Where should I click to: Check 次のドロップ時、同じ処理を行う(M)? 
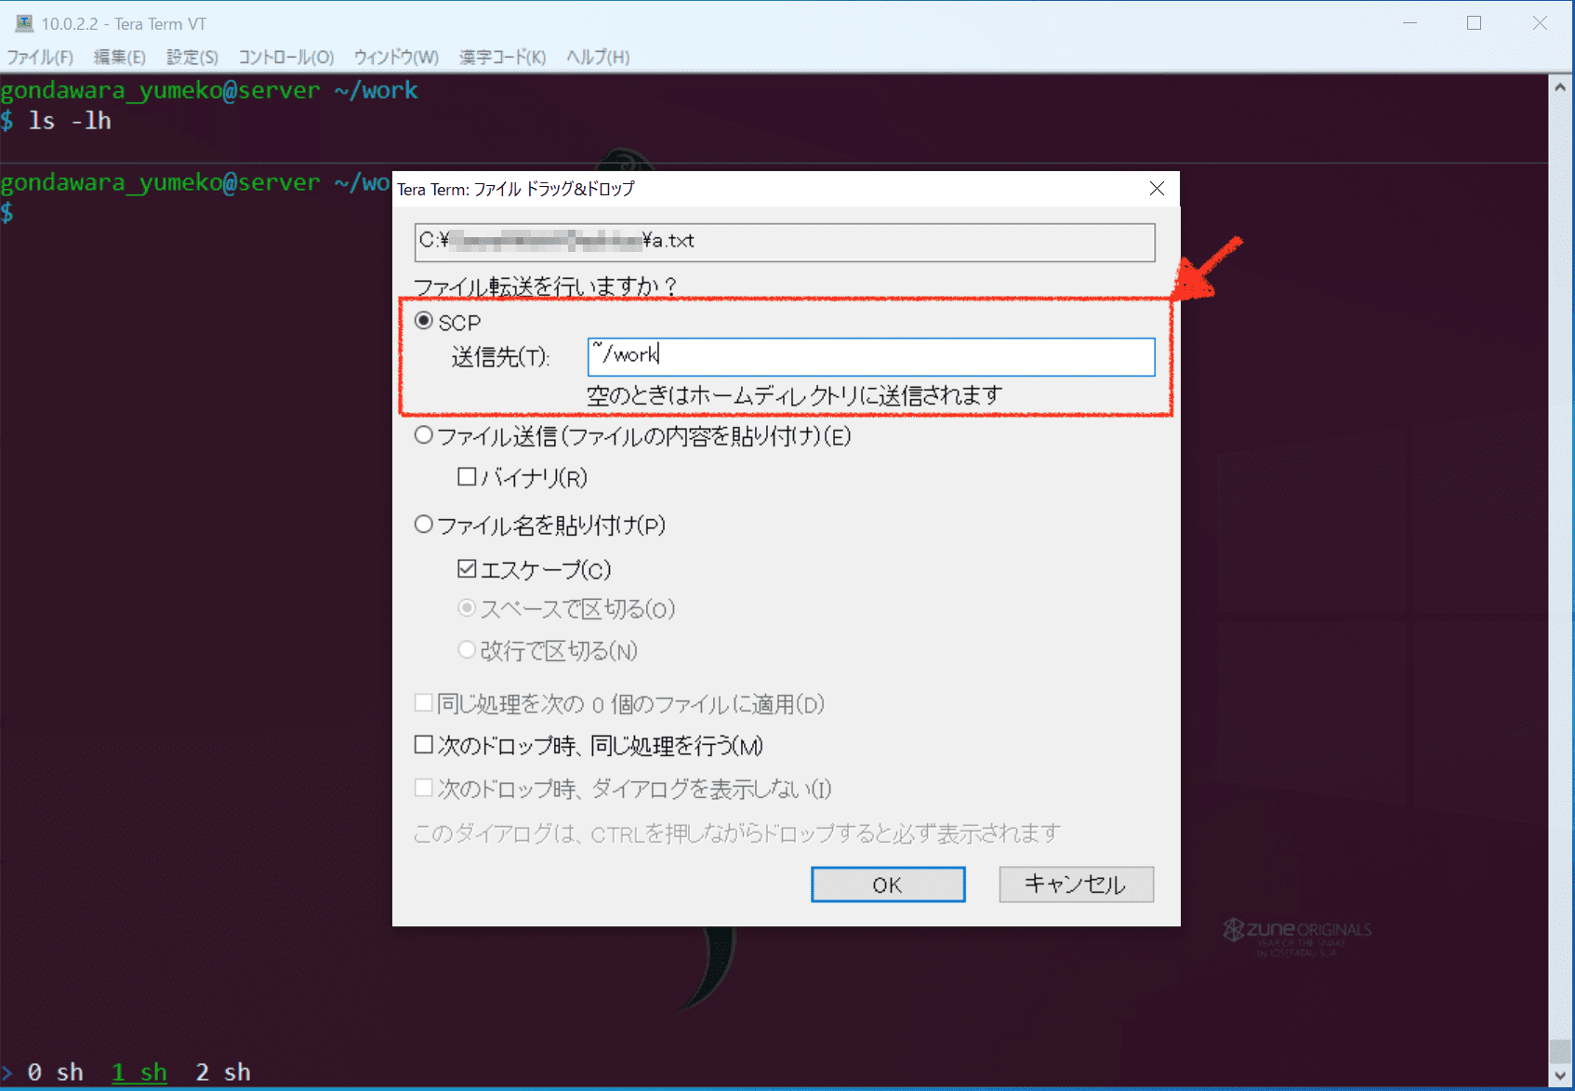point(424,745)
